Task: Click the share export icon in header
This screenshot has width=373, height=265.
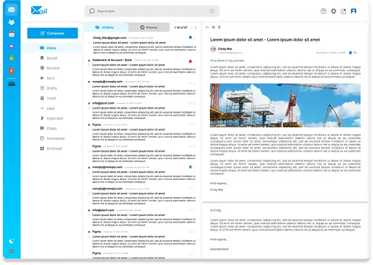Action: click(x=343, y=11)
